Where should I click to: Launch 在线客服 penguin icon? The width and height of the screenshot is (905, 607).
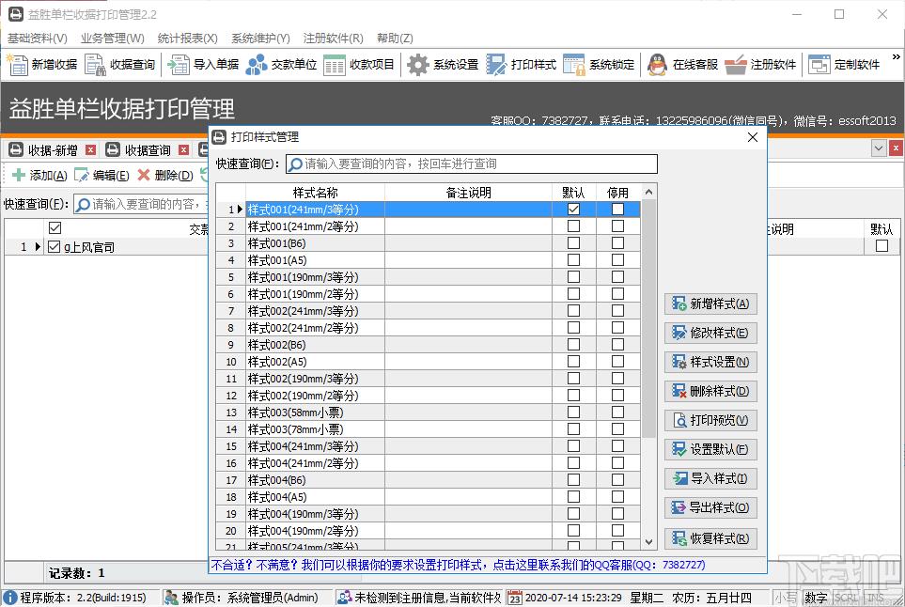click(657, 65)
